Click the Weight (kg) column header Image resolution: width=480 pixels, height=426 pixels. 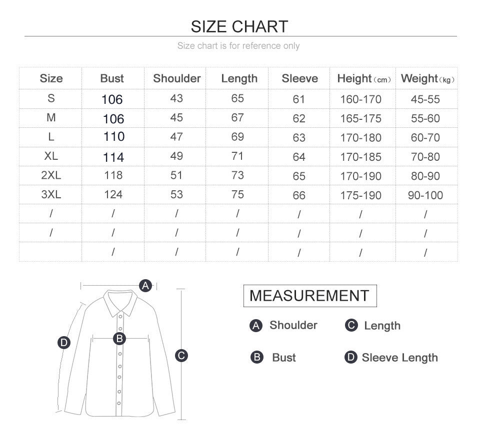point(427,78)
